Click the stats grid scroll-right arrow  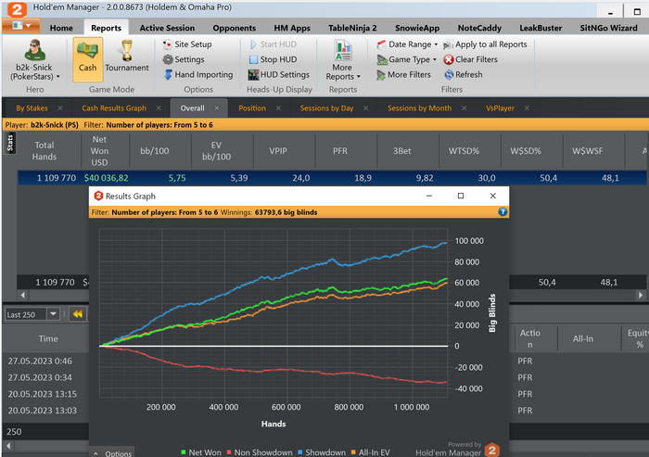click(641, 295)
